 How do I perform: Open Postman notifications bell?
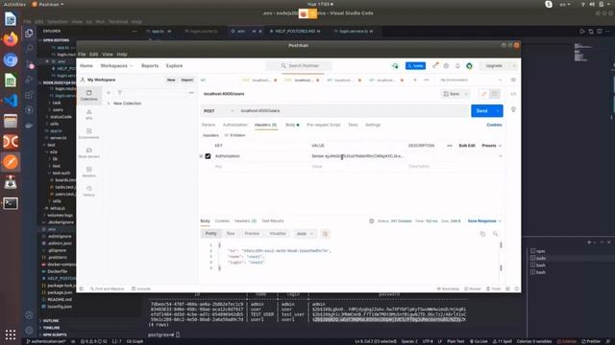tap(457, 66)
